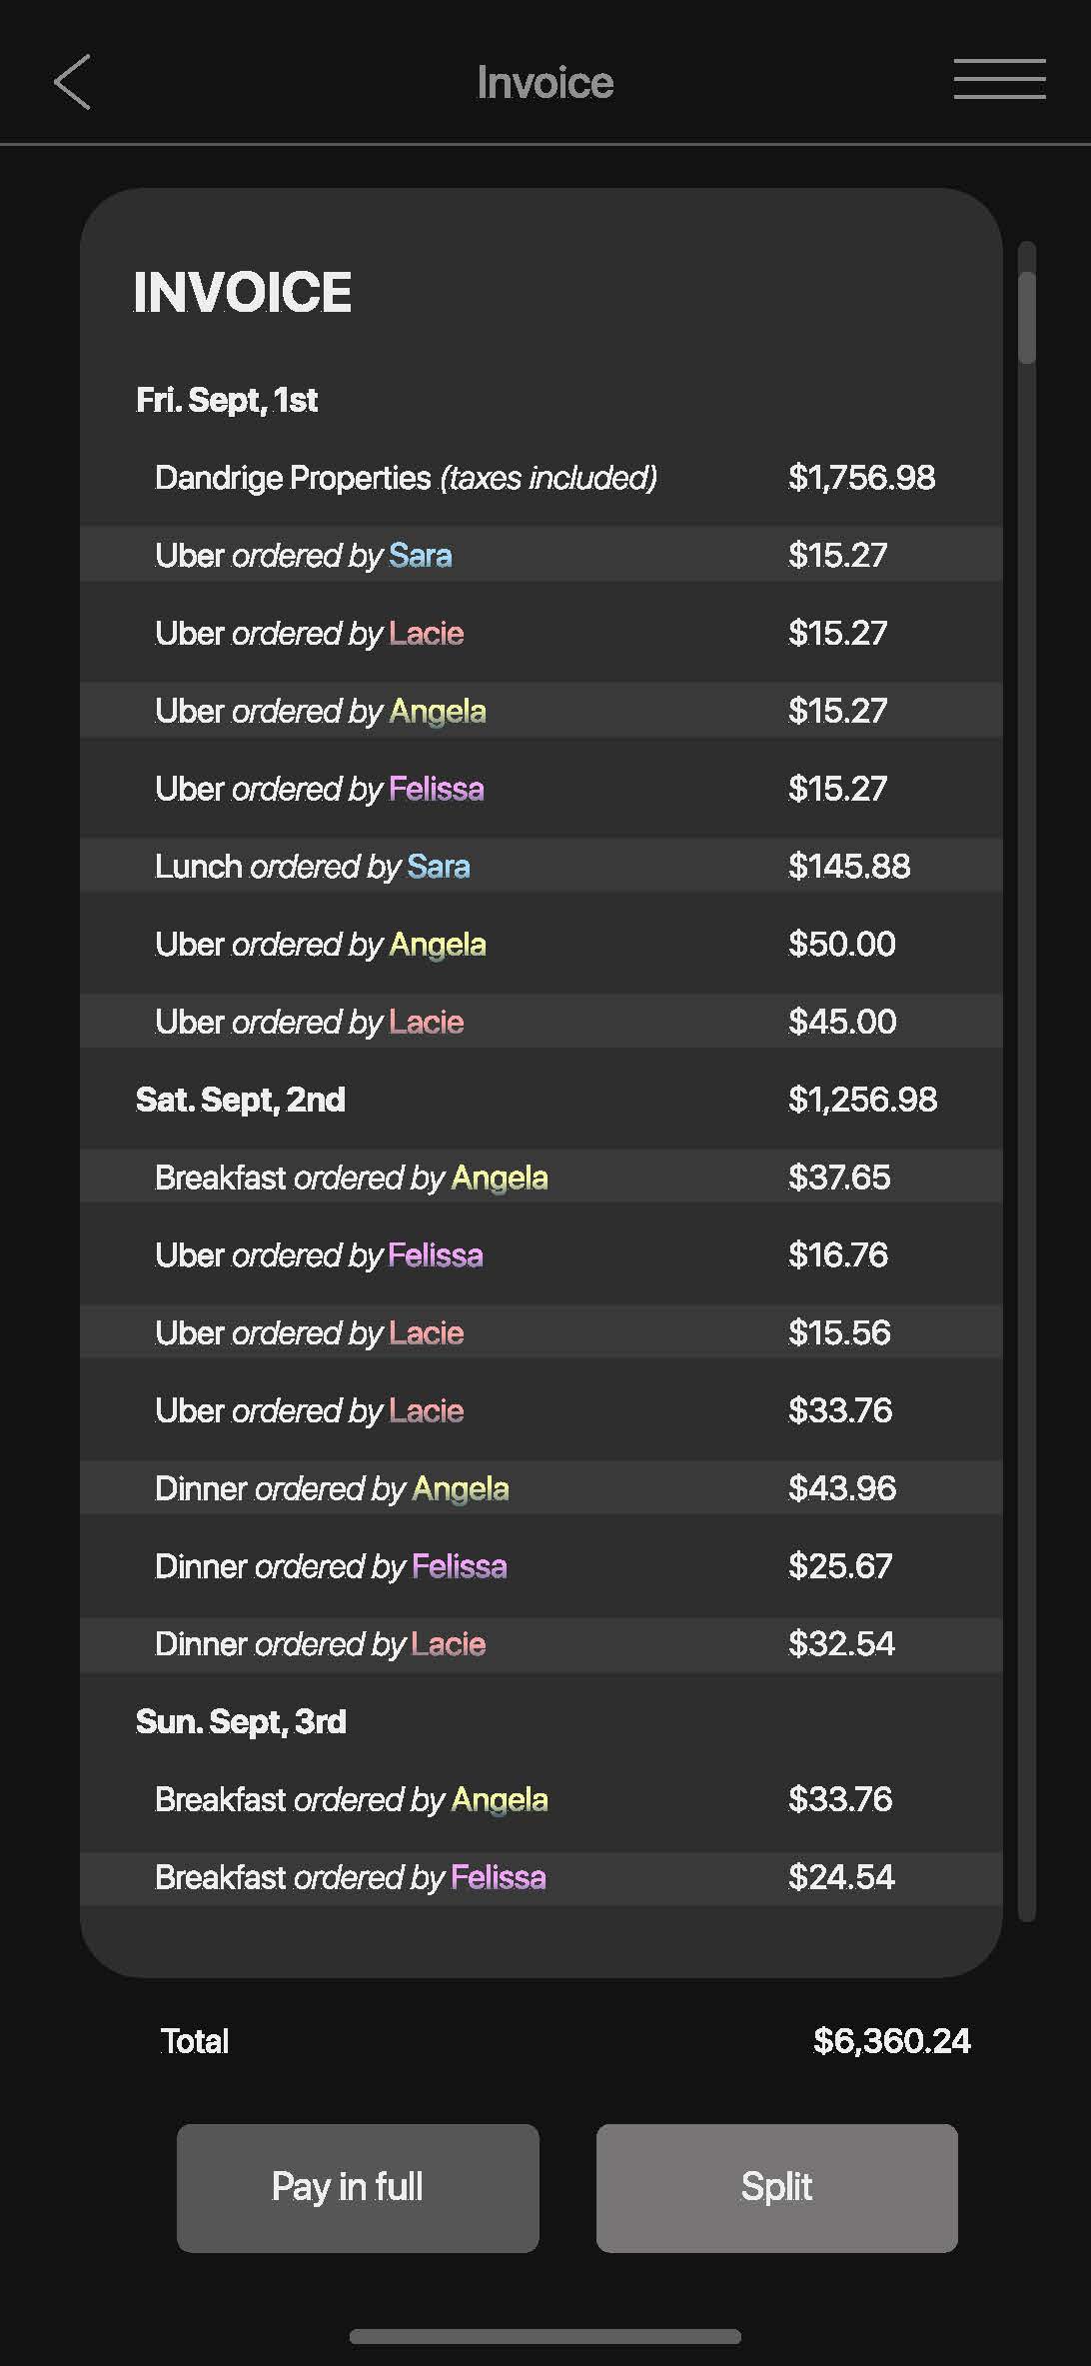Click Dinner ordered by Felissa row
1091x2366 pixels.
click(x=541, y=1566)
